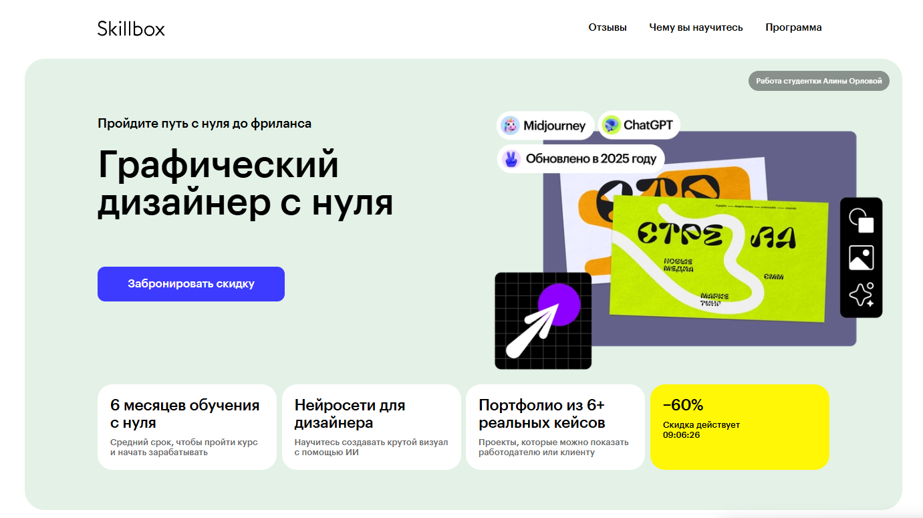
Task: Click the Midjourney unicorn icon
Action: [x=511, y=125]
